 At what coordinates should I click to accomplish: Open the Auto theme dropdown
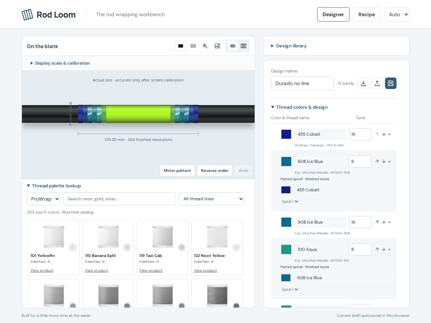pyautogui.click(x=397, y=14)
